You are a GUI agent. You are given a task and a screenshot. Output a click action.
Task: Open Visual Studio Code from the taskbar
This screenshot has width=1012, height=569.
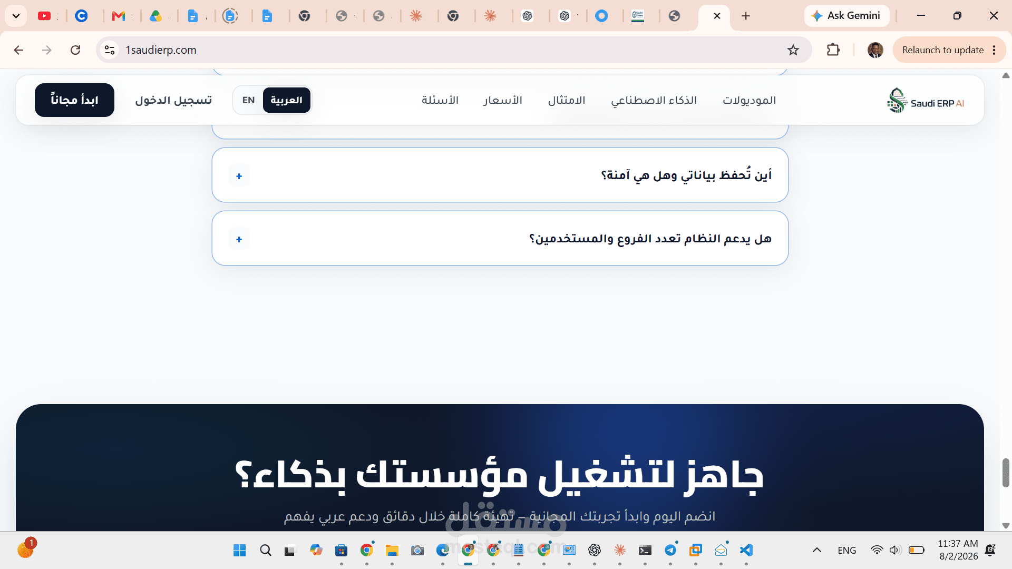point(746,551)
